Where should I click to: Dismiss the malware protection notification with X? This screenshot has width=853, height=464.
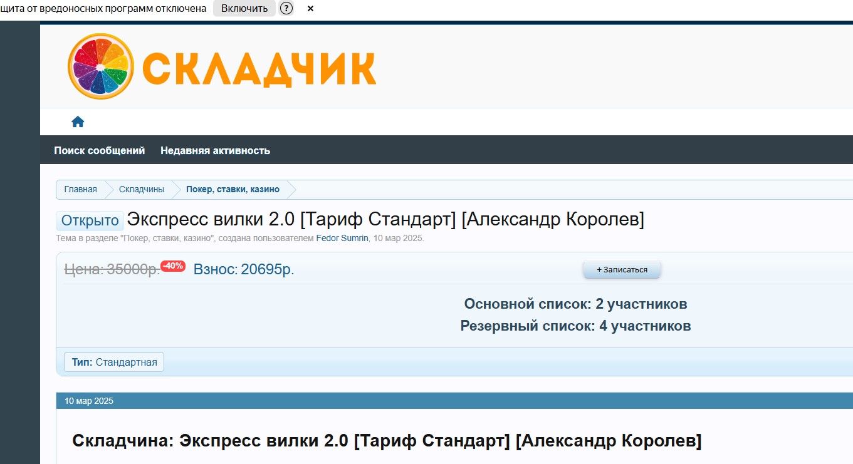pyautogui.click(x=310, y=9)
